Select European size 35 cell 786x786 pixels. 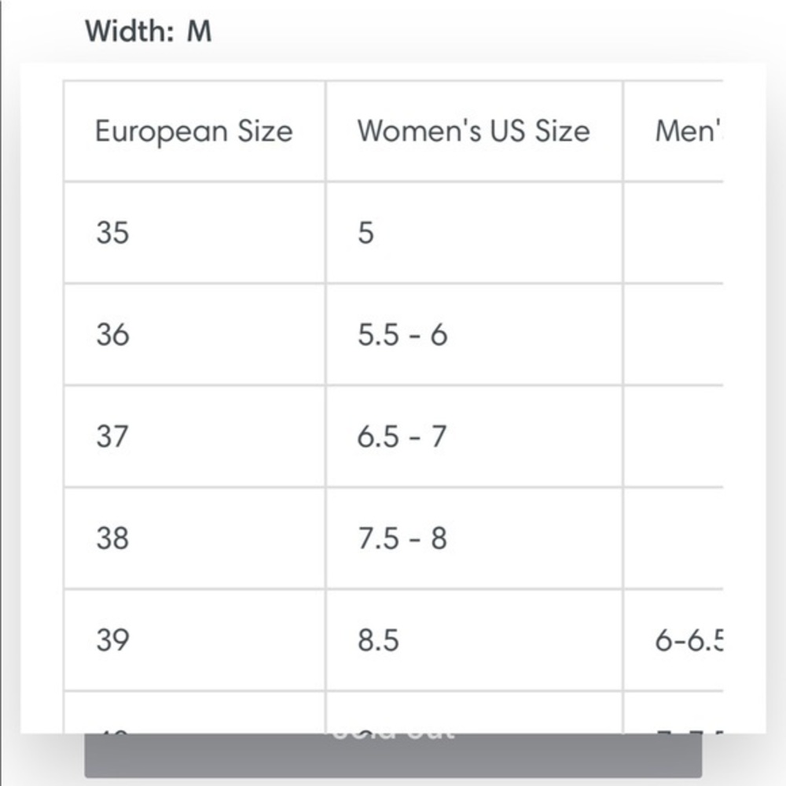click(193, 233)
